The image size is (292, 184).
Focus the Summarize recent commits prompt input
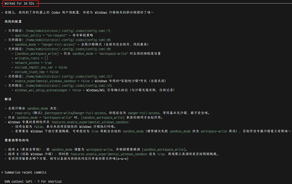pyautogui.click(x=25, y=173)
